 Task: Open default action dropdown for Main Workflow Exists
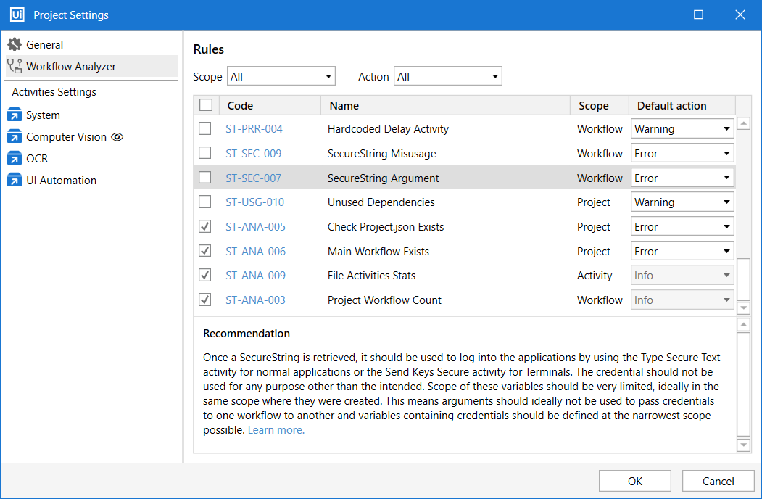(x=682, y=252)
